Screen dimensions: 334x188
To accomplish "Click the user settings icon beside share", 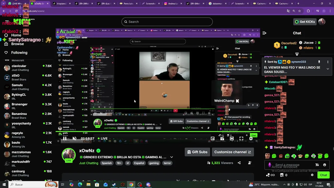I will (x=250, y=163).
